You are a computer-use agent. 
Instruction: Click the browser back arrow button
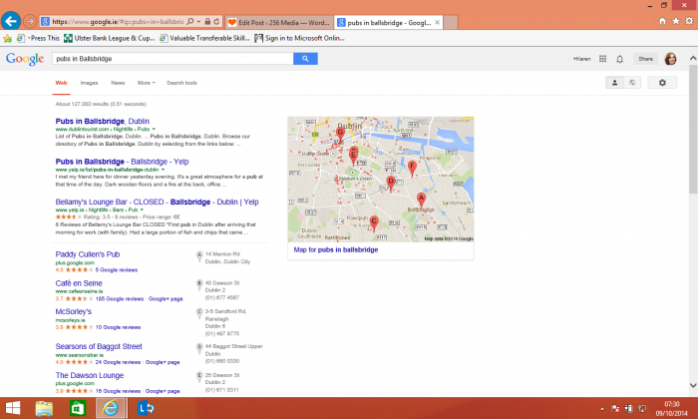click(11, 21)
